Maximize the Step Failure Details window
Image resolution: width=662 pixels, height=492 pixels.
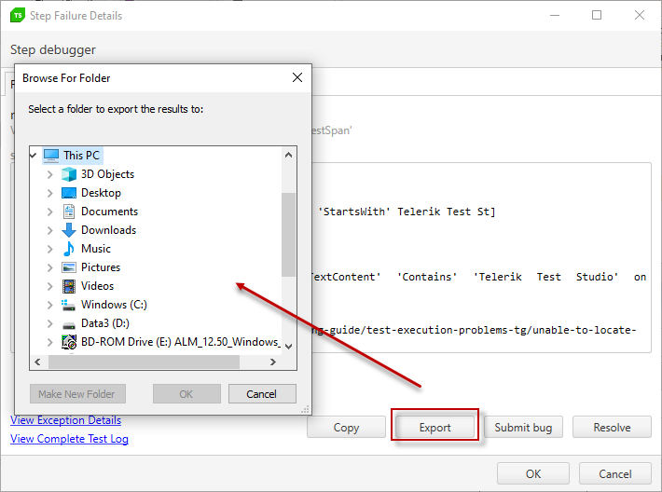(x=597, y=15)
